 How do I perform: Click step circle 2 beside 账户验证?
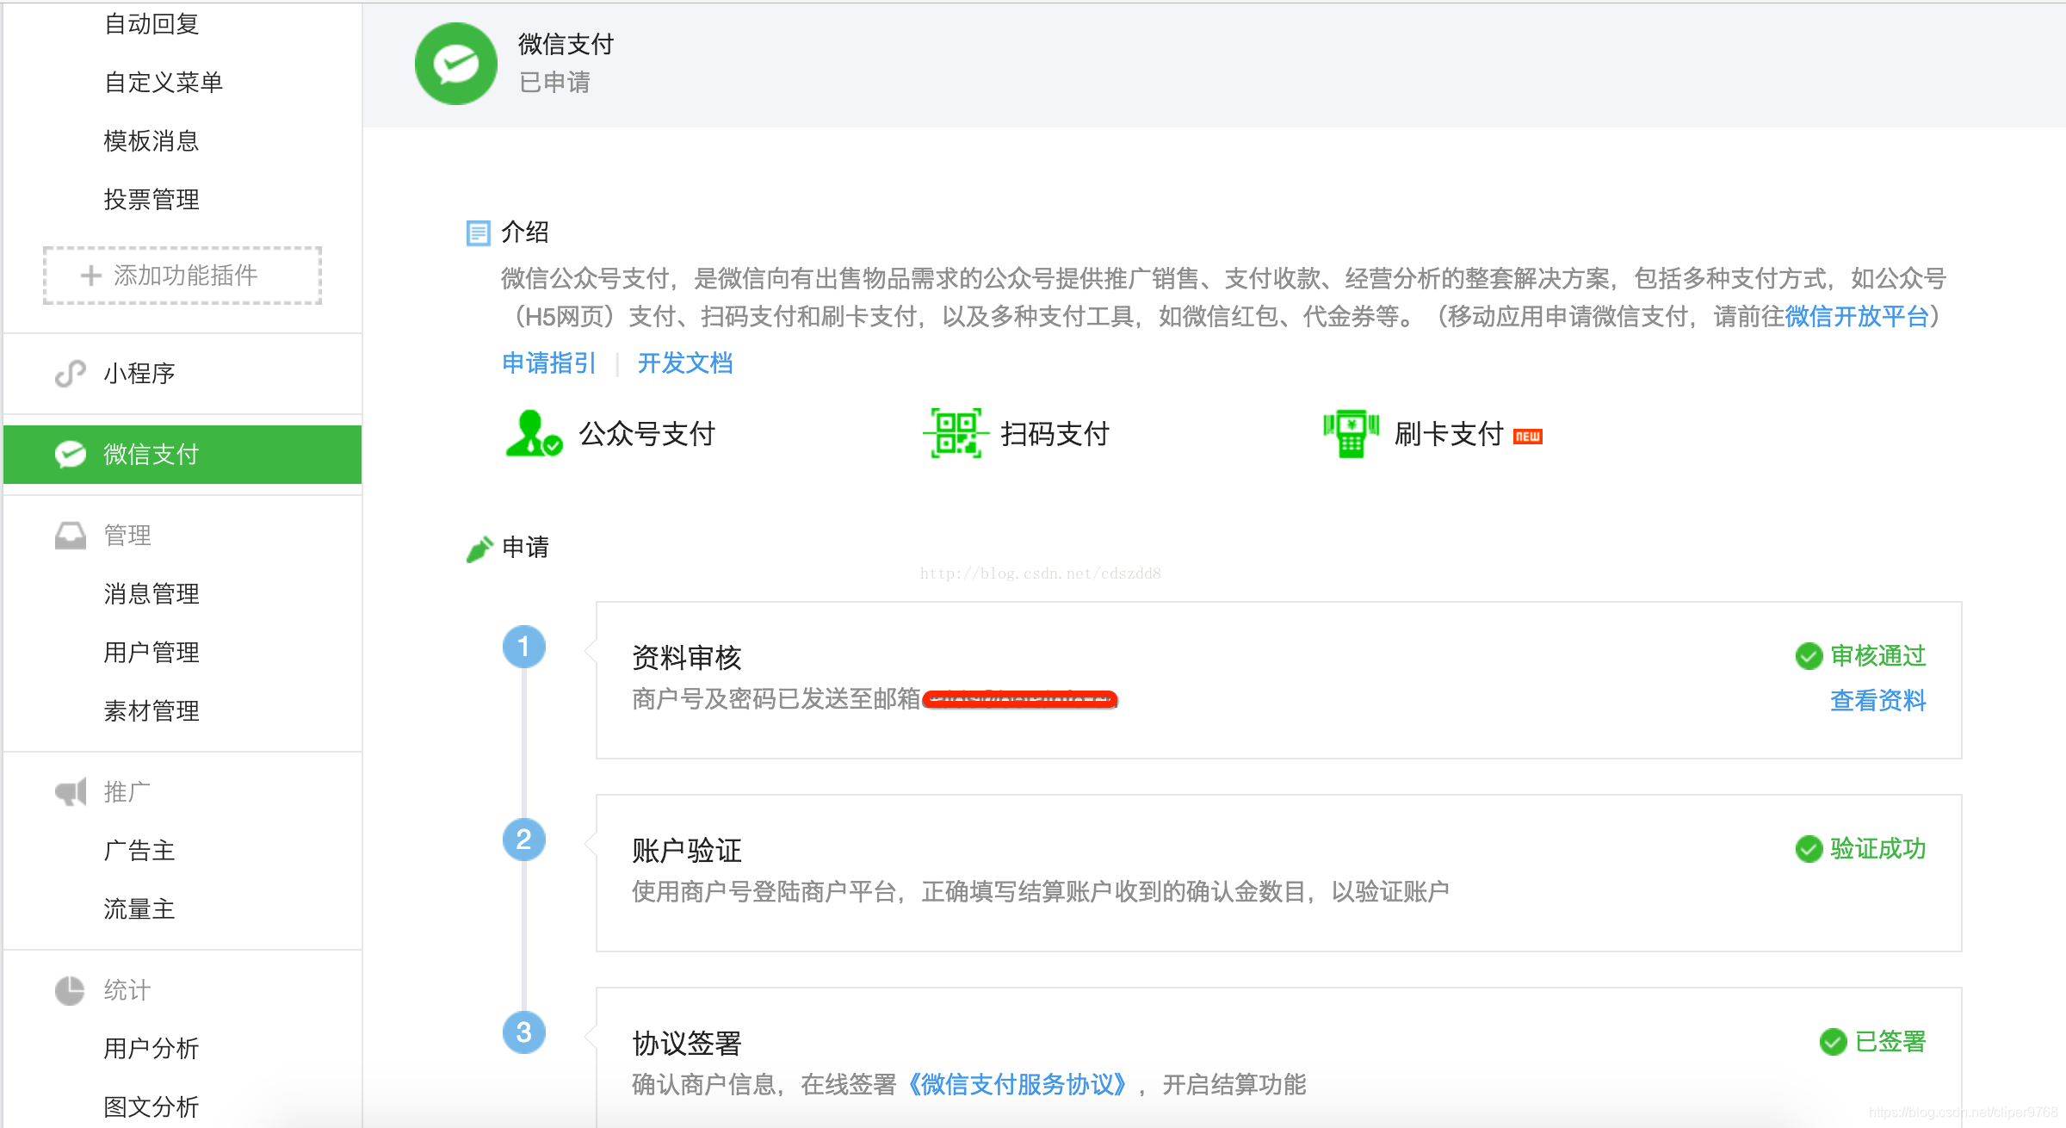[x=523, y=840]
